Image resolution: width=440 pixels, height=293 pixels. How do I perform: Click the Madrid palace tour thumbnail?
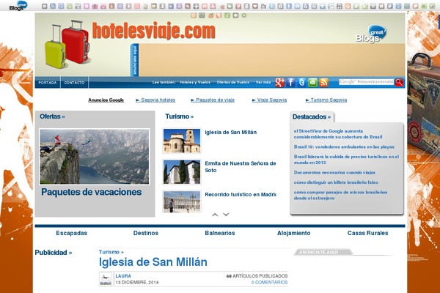pos(182,202)
